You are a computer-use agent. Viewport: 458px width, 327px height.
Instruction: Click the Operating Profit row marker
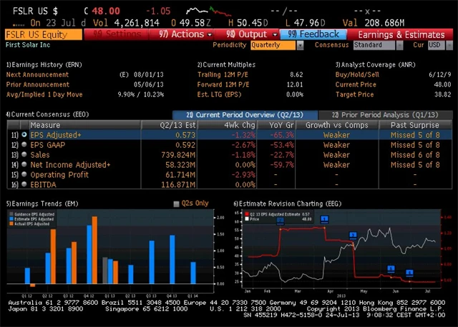pyautogui.click(x=24, y=174)
